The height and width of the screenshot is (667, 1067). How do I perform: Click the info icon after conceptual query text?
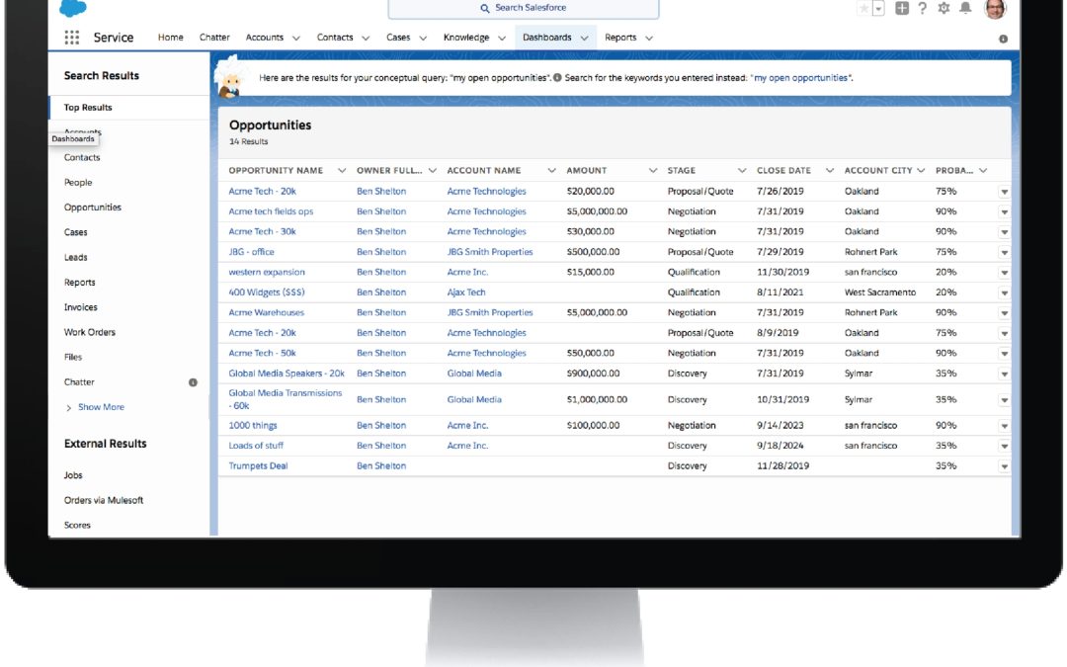click(557, 78)
